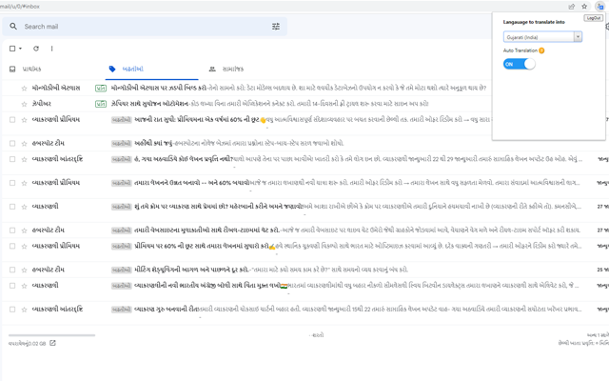
Task: Star the MongoDB Atlas ad email
Action: (x=24, y=89)
